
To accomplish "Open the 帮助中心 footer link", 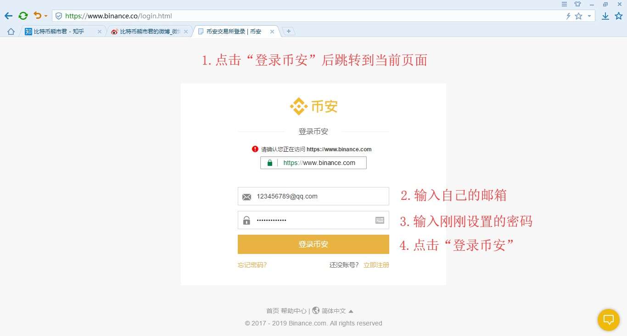I will point(294,311).
